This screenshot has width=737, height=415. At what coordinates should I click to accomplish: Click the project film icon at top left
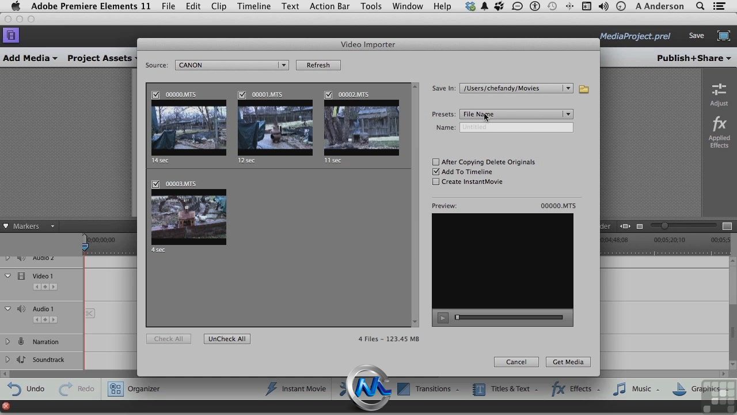[11, 36]
